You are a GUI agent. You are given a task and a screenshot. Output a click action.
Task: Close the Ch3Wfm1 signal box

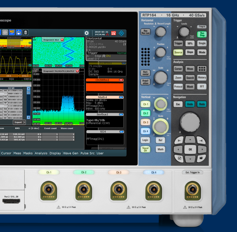(121, 80)
